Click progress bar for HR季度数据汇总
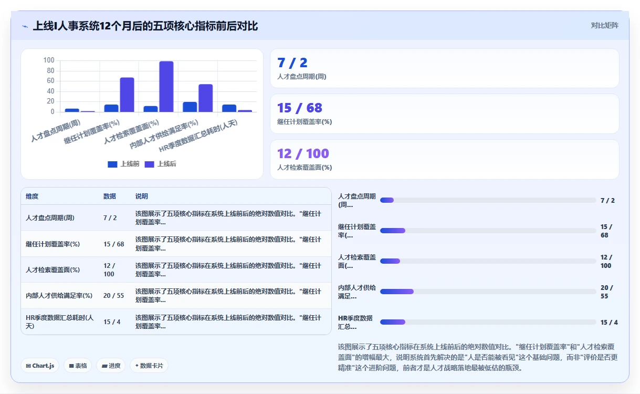This screenshot has width=640, height=394. [488, 322]
